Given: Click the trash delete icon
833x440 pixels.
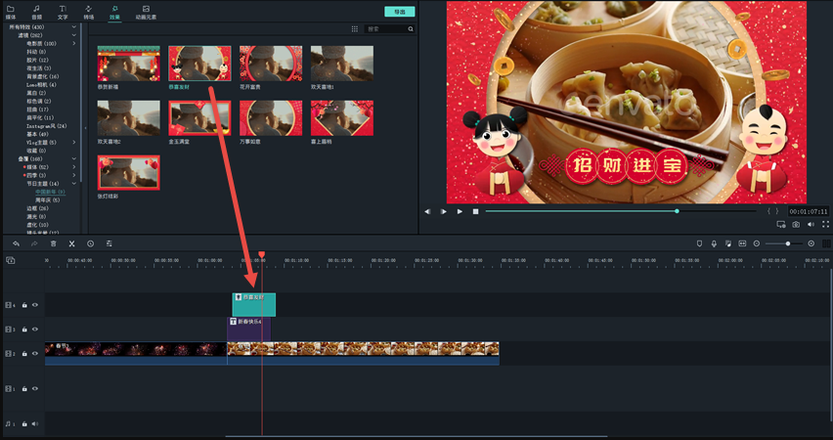Looking at the screenshot, I should (53, 243).
